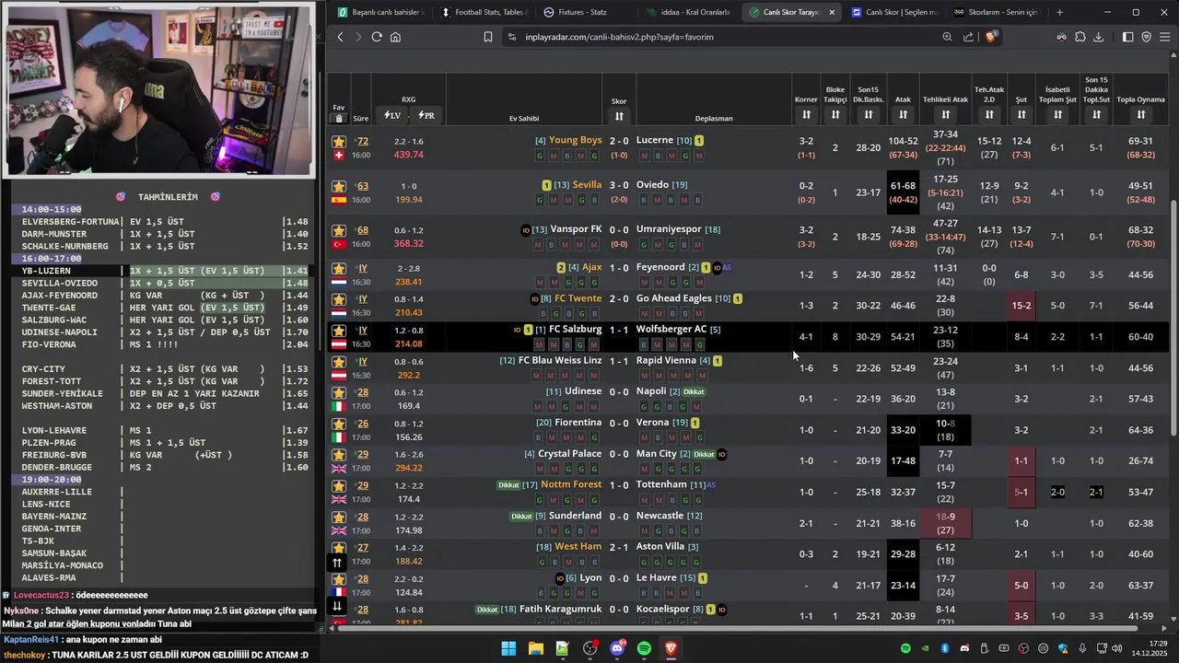1179x663 pixels.
Task: Open the Nottm Forest team link
Action: click(x=571, y=484)
